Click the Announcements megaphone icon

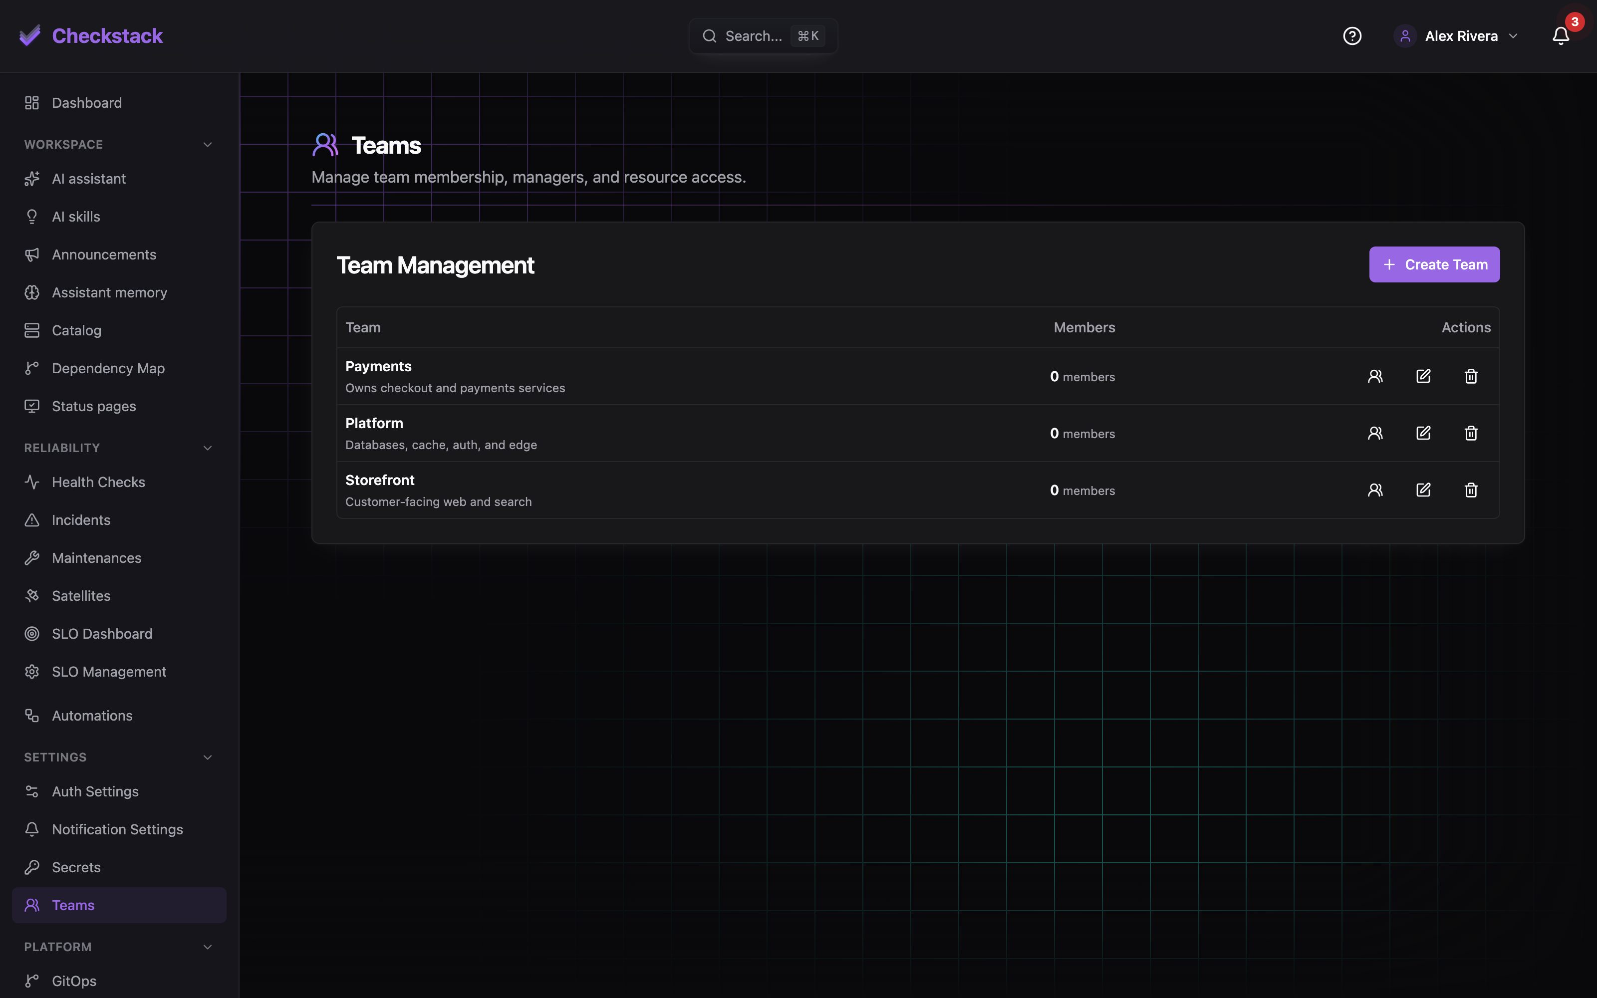31,255
